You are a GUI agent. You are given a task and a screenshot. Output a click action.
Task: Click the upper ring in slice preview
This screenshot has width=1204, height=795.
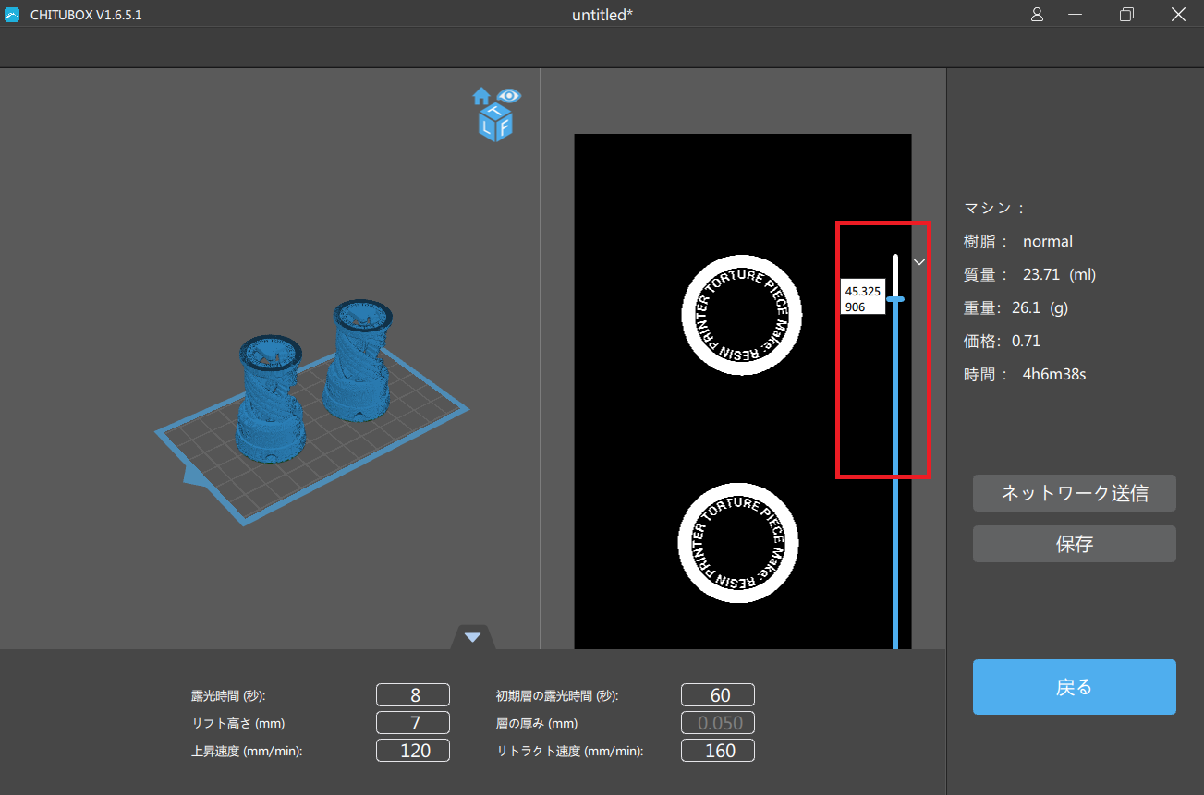point(742,315)
